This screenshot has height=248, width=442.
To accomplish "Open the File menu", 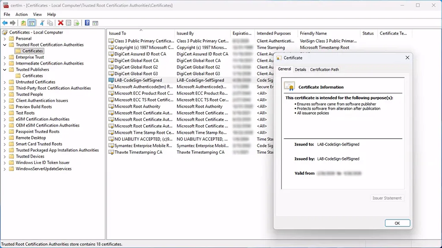I will tap(7, 14).
